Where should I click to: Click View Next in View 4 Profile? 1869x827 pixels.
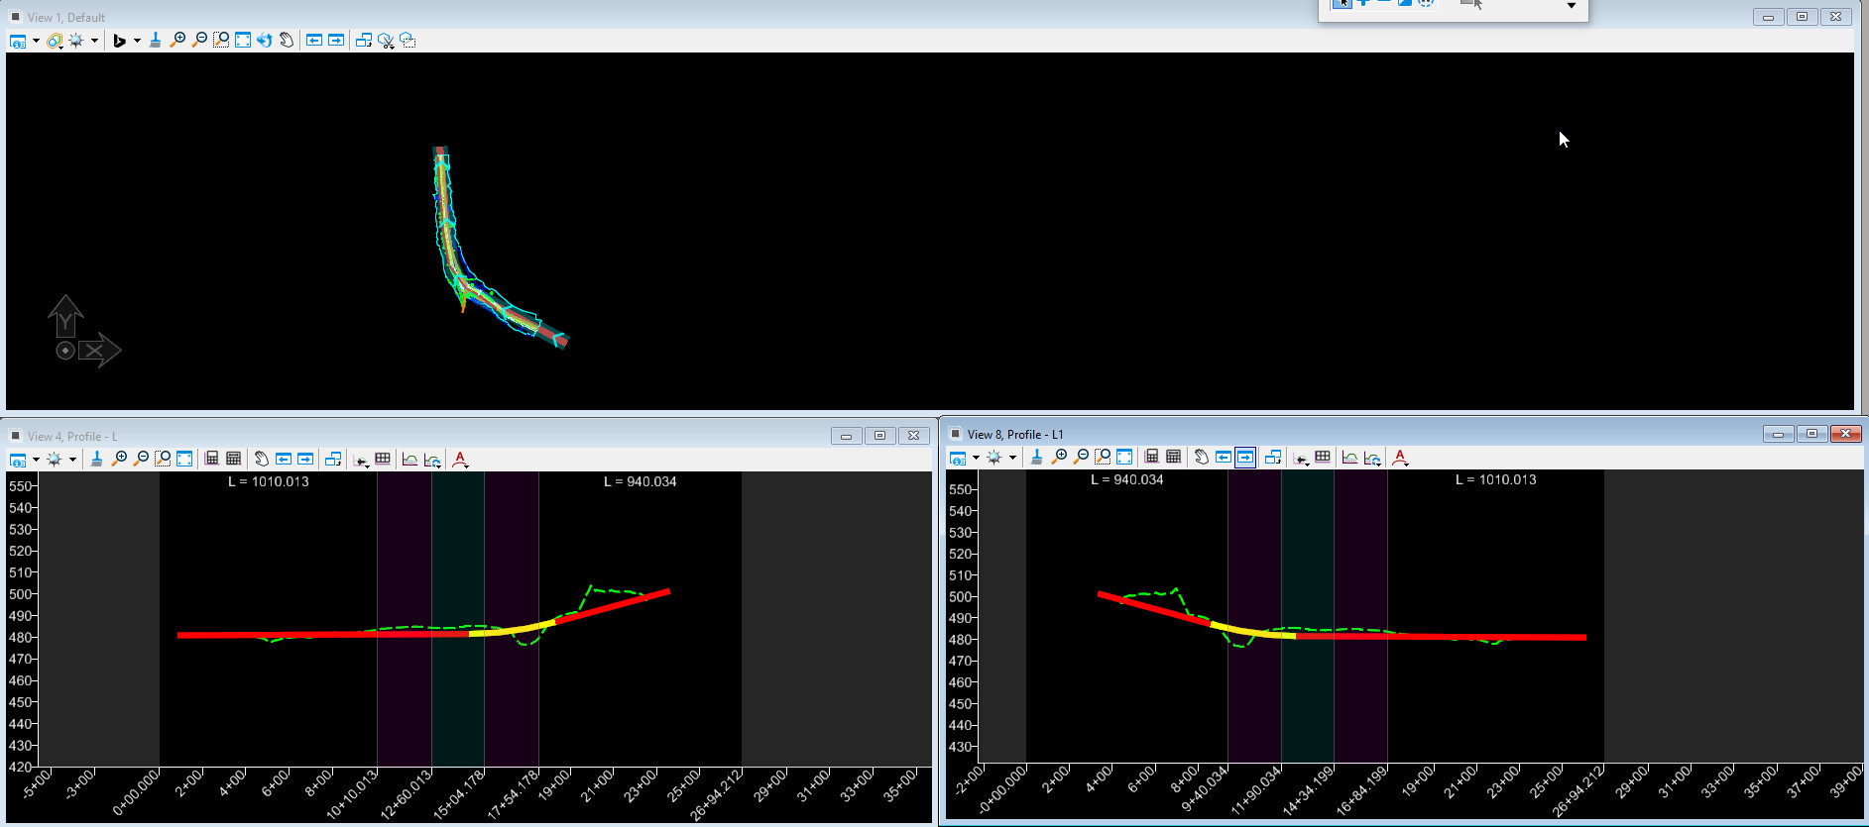[305, 460]
